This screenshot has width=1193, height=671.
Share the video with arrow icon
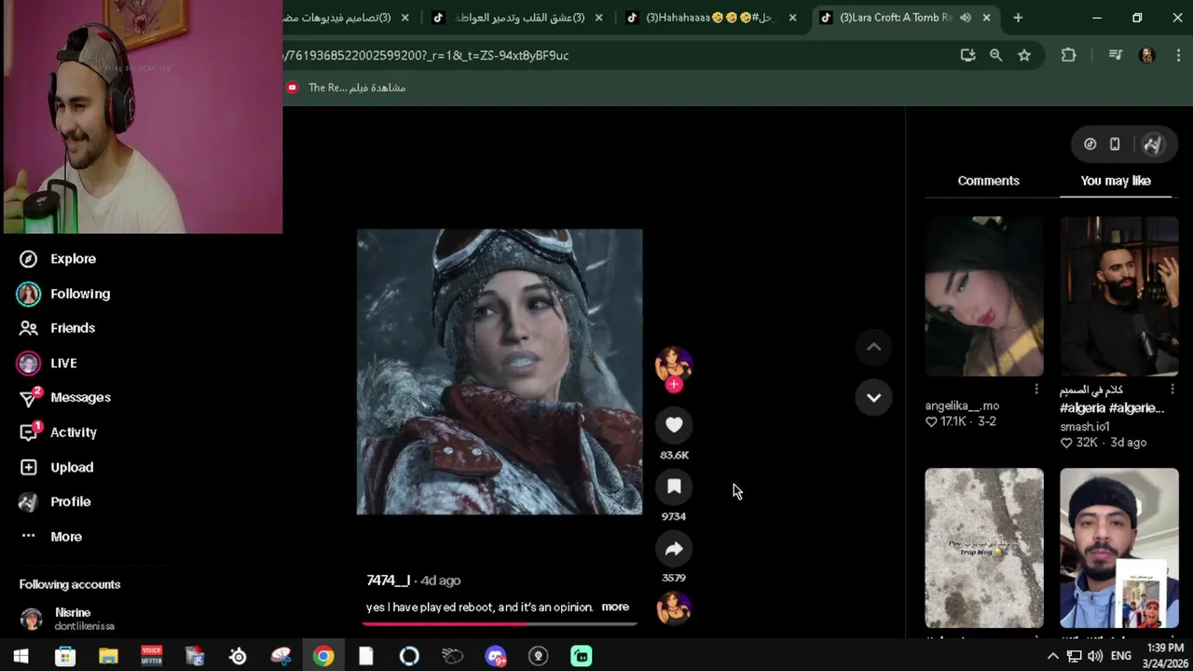pyautogui.click(x=674, y=549)
